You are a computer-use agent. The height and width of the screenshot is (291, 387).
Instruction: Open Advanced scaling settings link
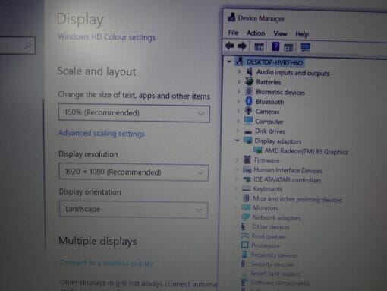[102, 133]
